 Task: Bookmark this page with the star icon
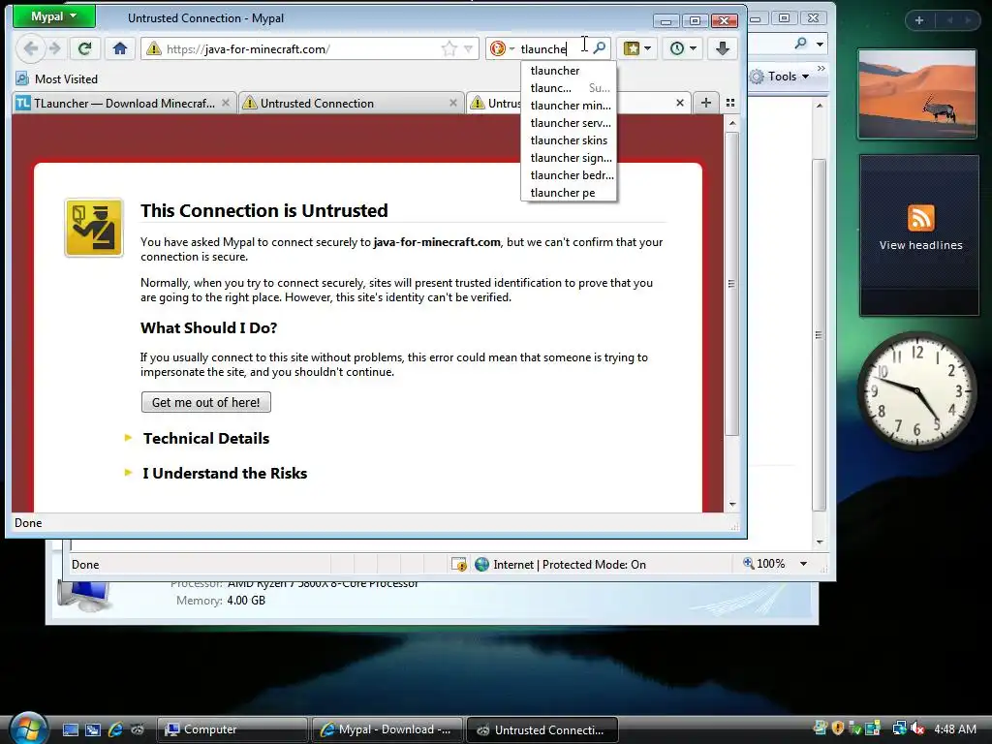point(449,48)
